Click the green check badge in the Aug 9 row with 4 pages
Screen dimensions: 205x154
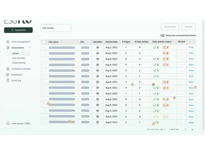point(156,88)
